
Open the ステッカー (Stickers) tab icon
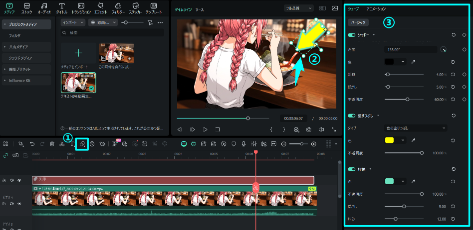tap(135, 7)
